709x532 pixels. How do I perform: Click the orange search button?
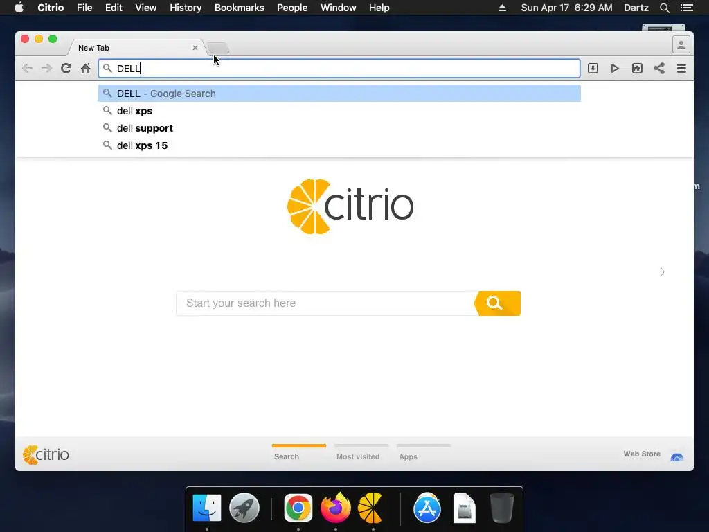(x=497, y=303)
